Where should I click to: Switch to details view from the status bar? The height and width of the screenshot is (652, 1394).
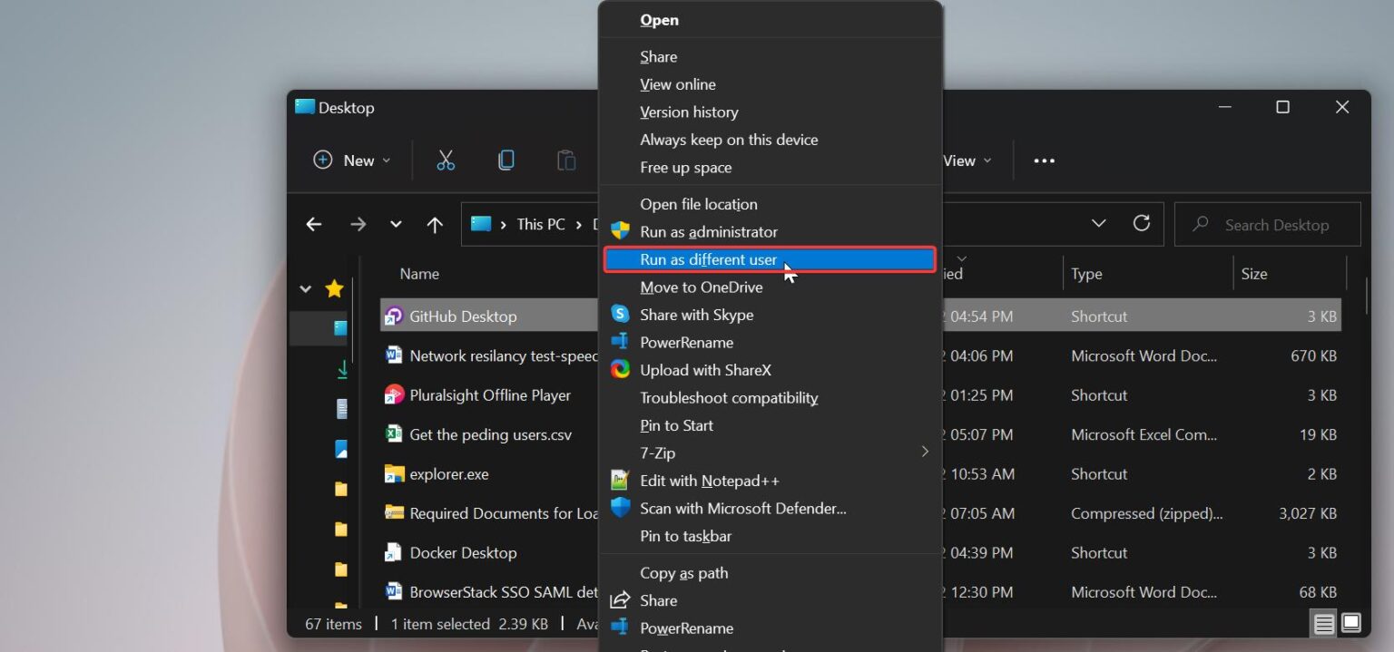(1323, 624)
